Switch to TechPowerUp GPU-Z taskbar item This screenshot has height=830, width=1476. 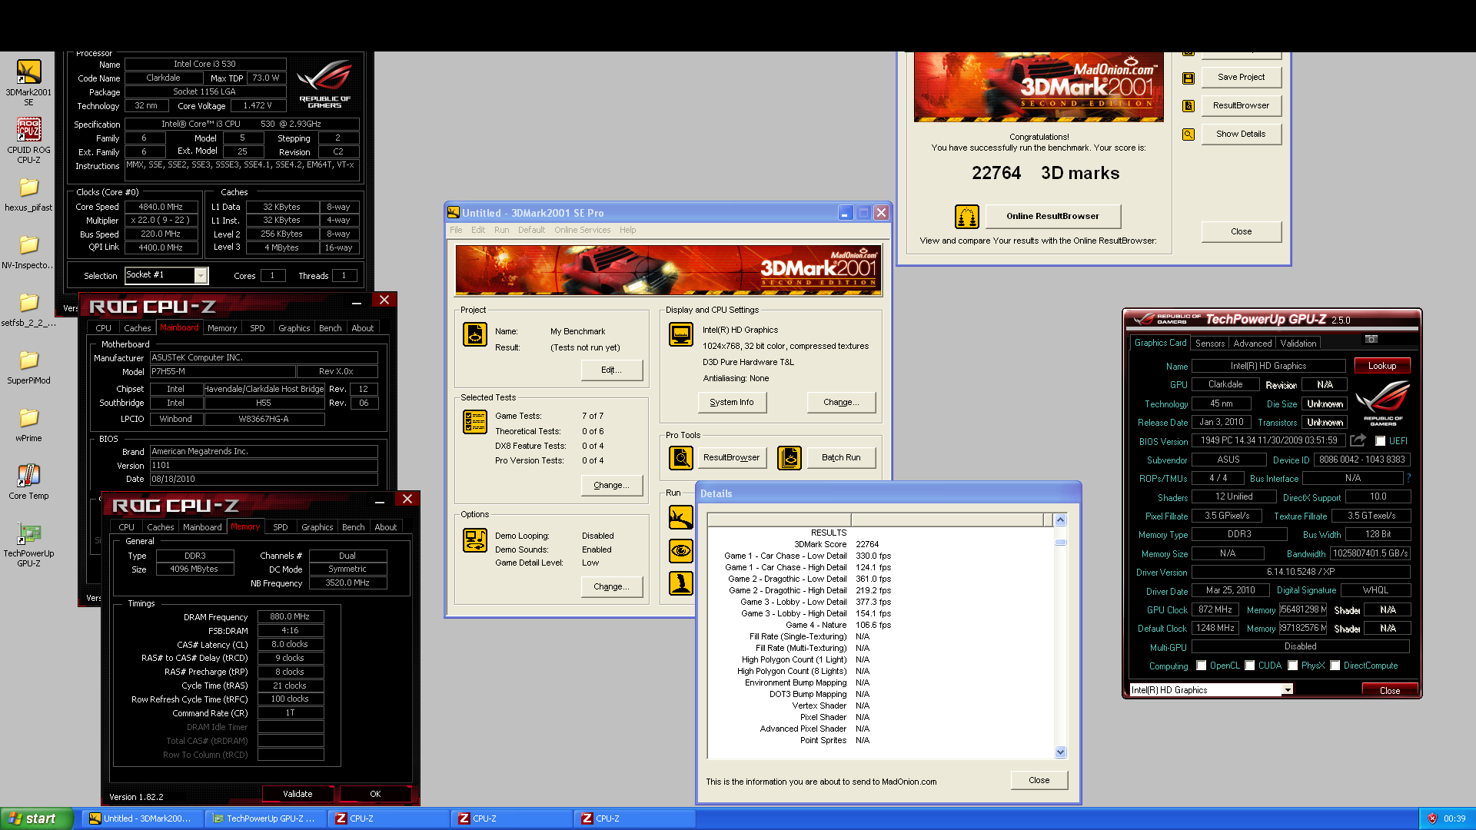pyautogui.click(x=265, y=818)
